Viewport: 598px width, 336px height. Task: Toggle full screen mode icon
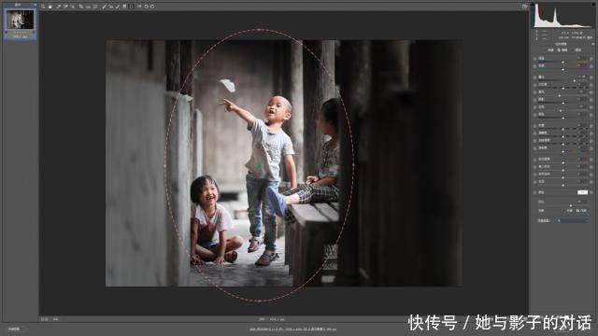525,7
